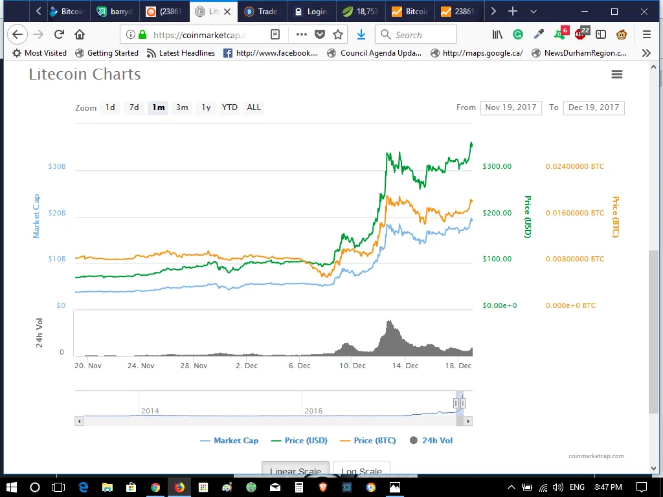Edit the To date field
The height and width of the screenshot is (497, 663).
(594, 107)
